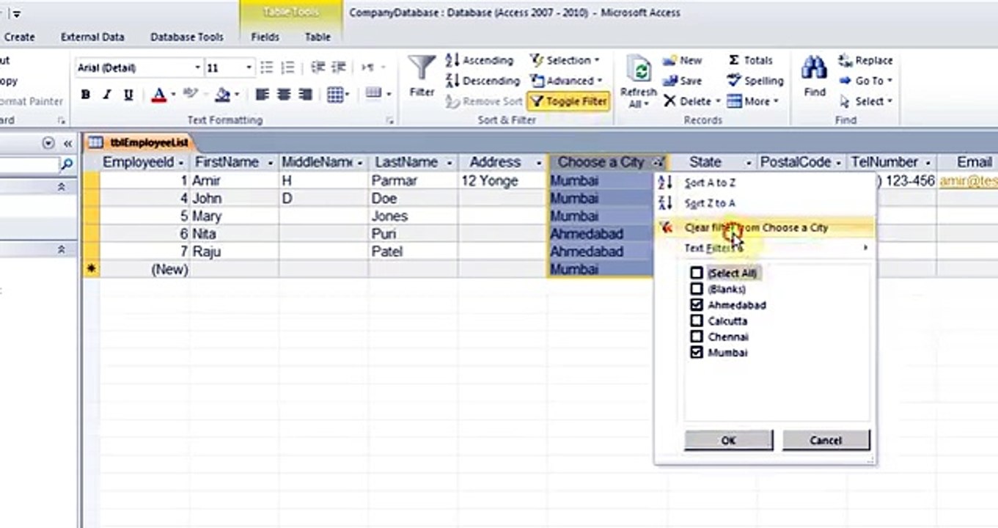Click the navigation pane search magnifier
Screen dimensions: 998x528
67,164
